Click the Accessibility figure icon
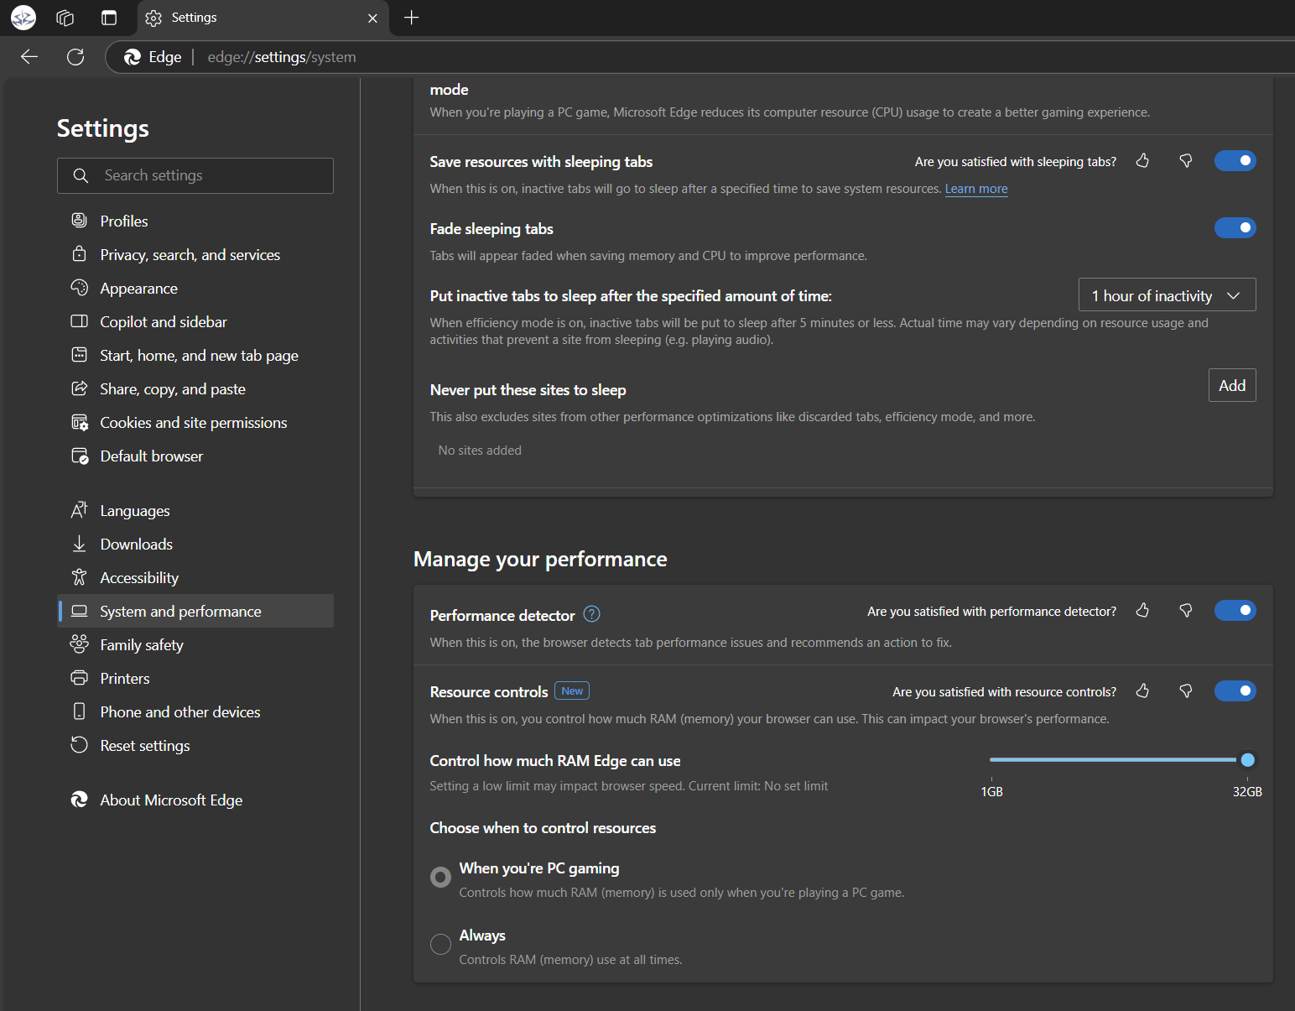The image size is (1295, 1011). click(x=80, y=576)
